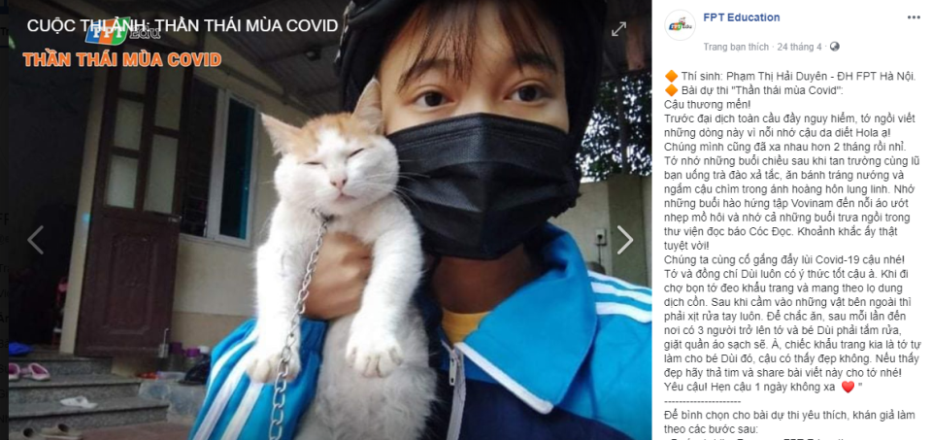Click the orange Thần thái mùa Covid banner

click(122, 59)
